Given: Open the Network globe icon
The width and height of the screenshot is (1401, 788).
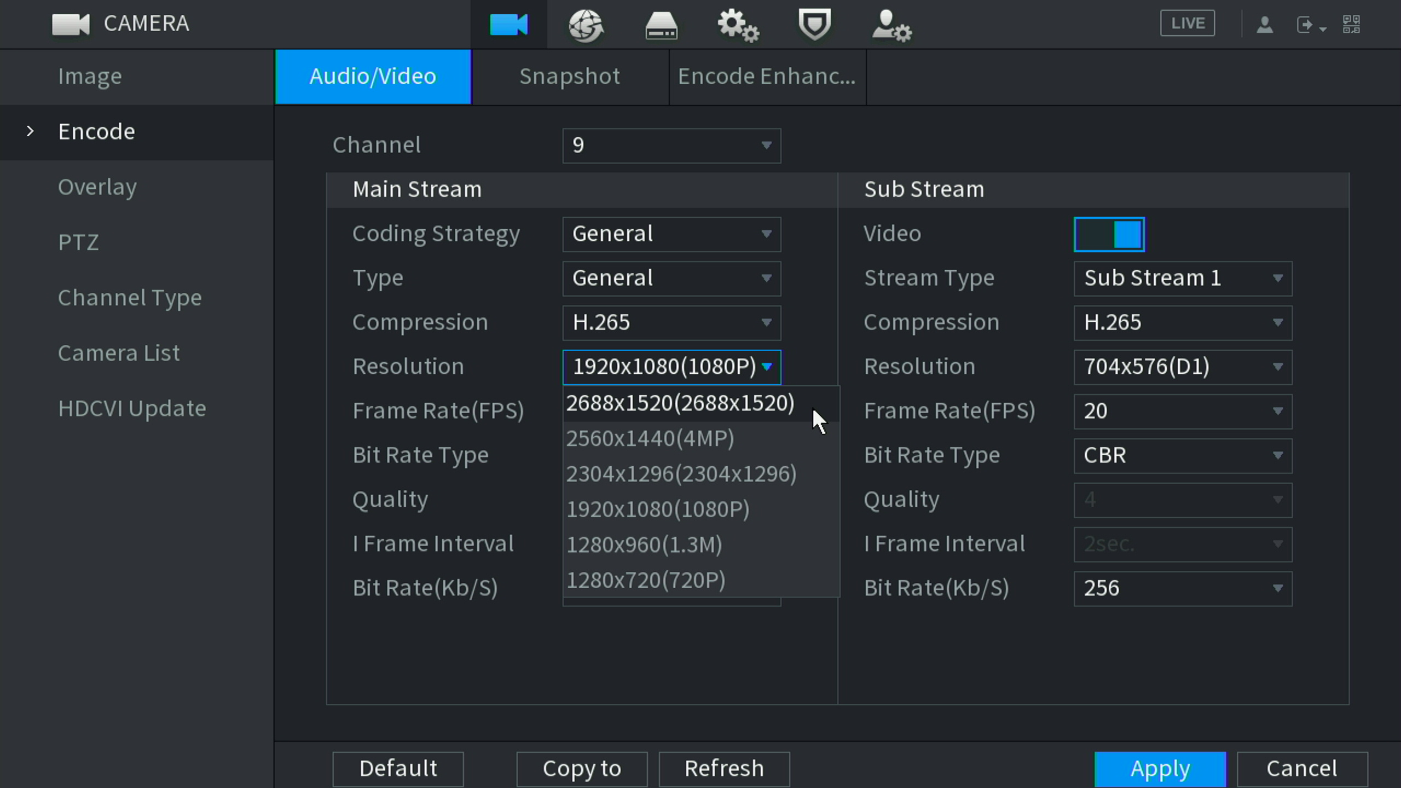Looking at the screenshot, I should (585, 25).
